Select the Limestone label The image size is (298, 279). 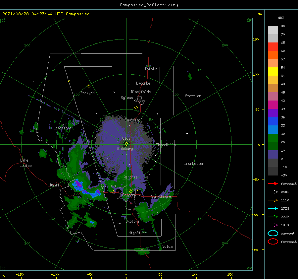[63, 128]
